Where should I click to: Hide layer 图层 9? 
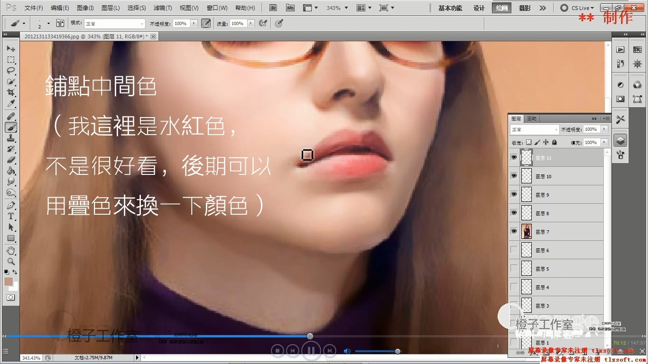coord(514,194)
